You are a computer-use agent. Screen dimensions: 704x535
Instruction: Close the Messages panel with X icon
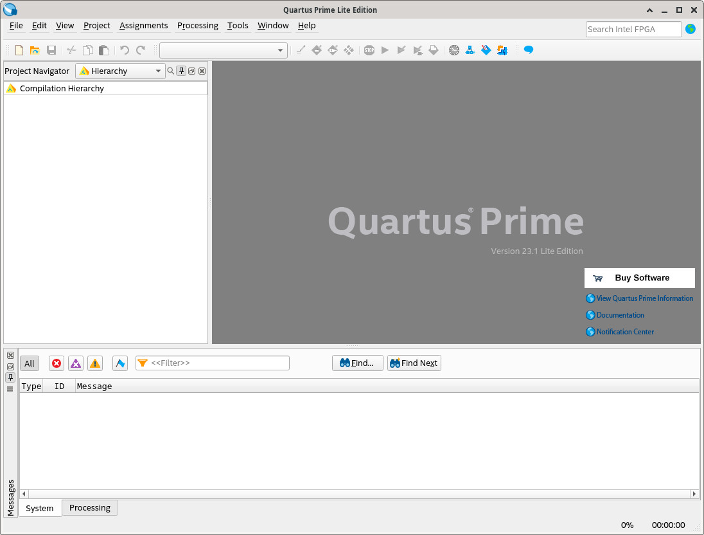pos(10,355)
